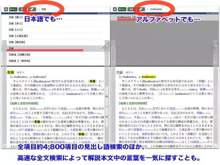
Task: Jump to previous hit with up triangle
Action: click(107, 96)
